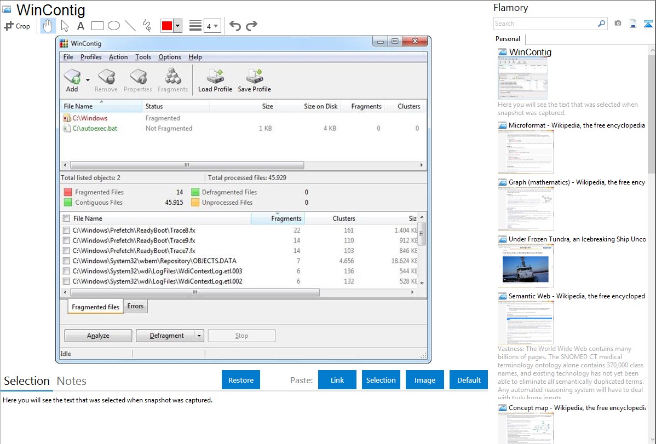This screenshot has width=656, height=444.
Task: Check the Trace7.fx file checkbox
Action: point(66,251)
